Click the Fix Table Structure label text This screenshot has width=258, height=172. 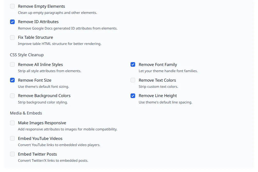[x=35, y=37]
